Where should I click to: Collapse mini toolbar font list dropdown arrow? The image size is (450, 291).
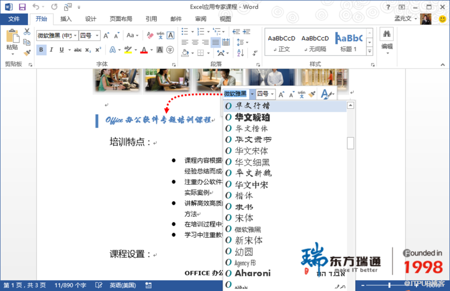pyautogui.click(x=252, y=94)
